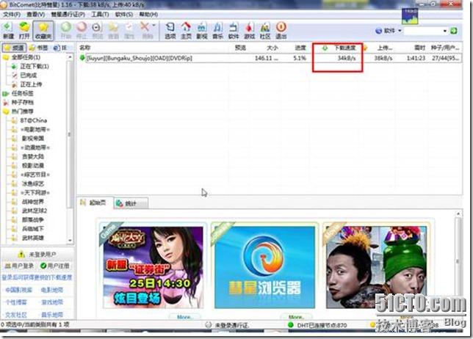
Task: Click the 开始 (Start) task toolbar icon
Action: coord(66,30)
